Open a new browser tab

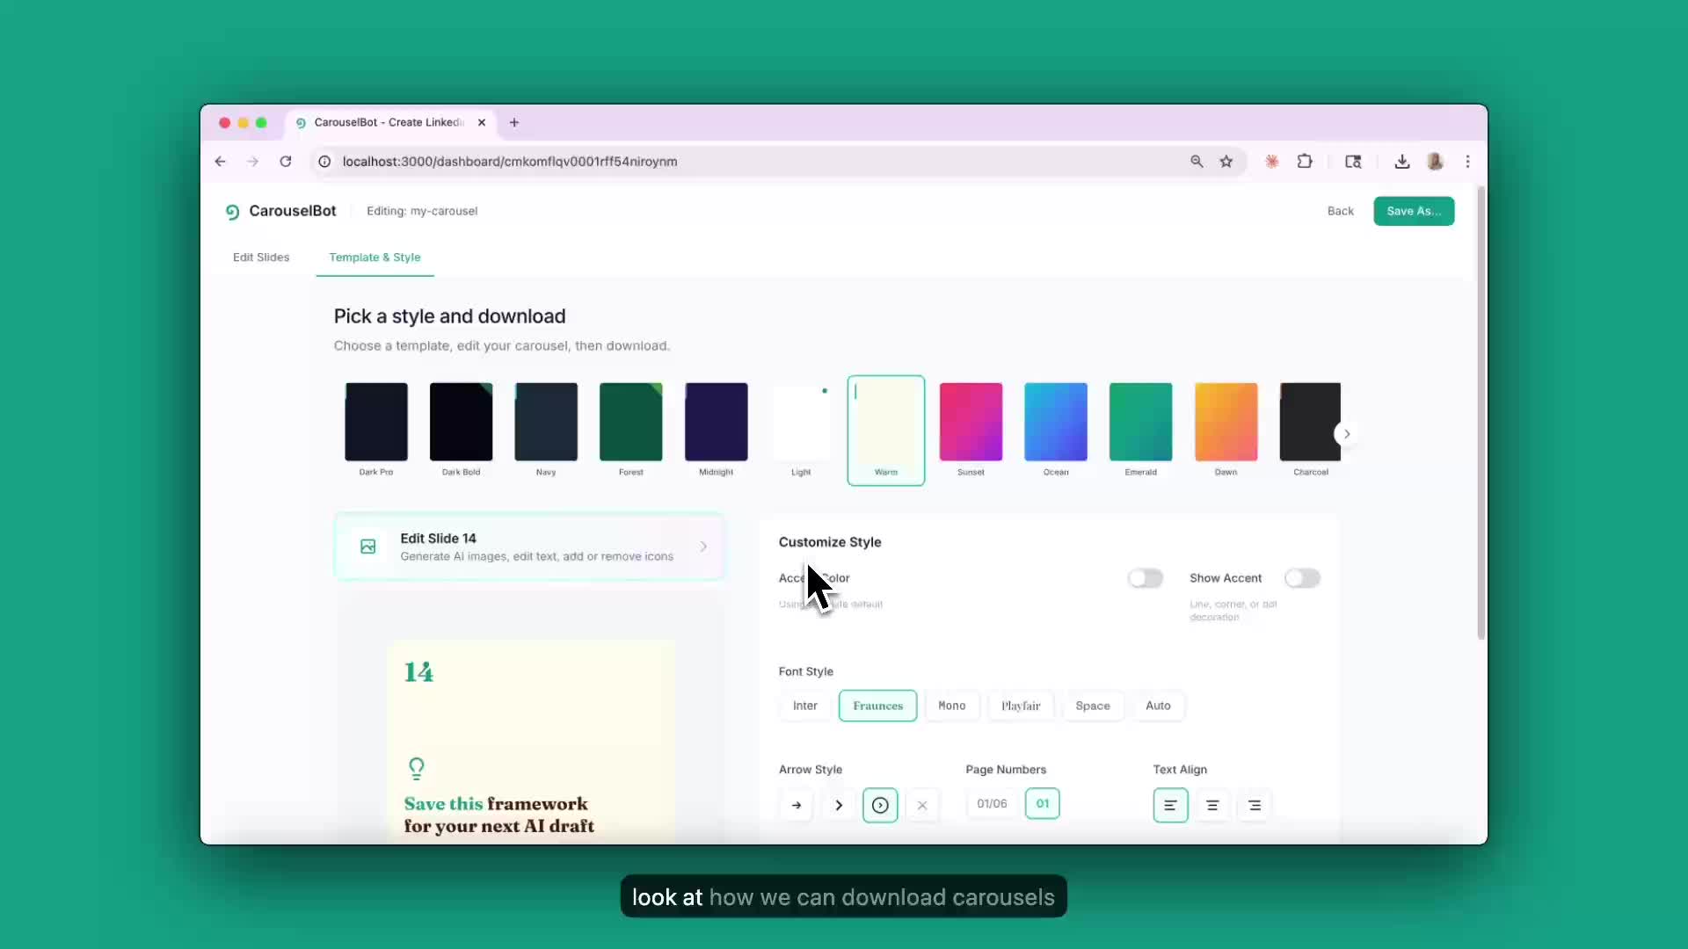514,123
